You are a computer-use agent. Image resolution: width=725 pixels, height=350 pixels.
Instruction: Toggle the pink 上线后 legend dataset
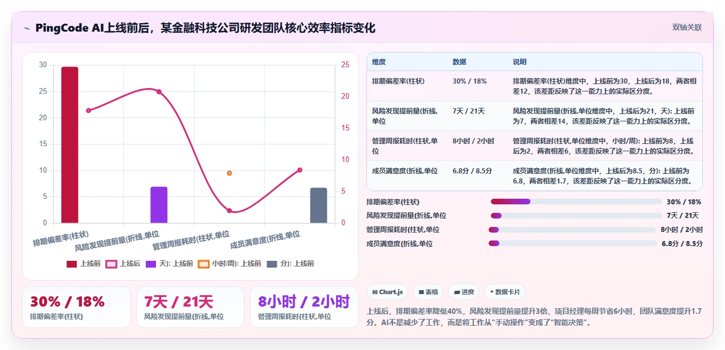pyautogui.click(x=123, y=264)
